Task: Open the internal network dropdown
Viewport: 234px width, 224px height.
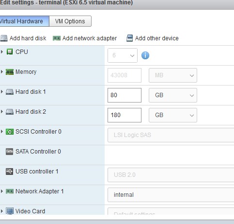Action: point(171,195)
